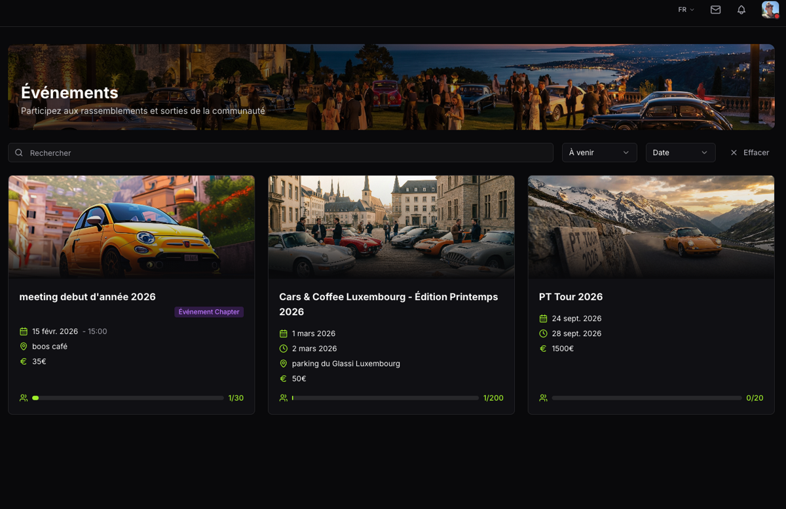
Task: Click Effacer to clear filters
Action: (750, 153)
